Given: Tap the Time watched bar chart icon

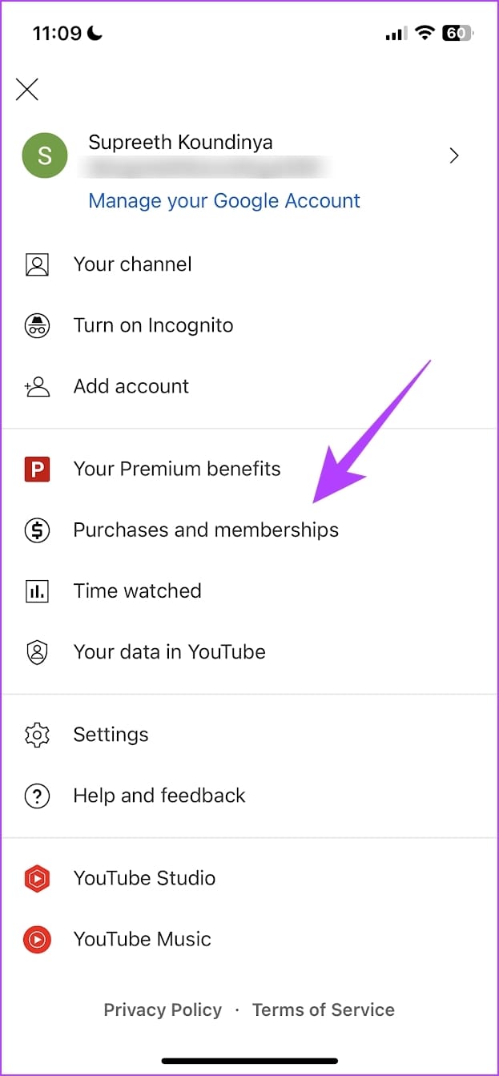Looking at the screenshot, I should pyautogui.click(x=37, y=591).
